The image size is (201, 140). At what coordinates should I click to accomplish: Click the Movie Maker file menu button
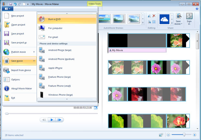pyautogui.click(x=7, y=9)
